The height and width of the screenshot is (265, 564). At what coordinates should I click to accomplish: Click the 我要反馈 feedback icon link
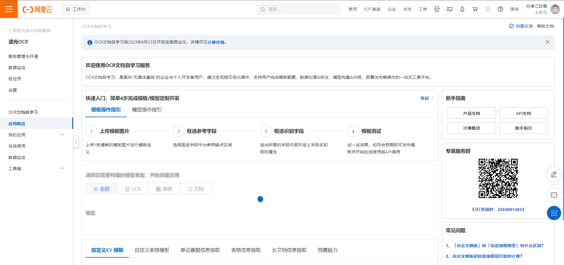coord(521,26)
